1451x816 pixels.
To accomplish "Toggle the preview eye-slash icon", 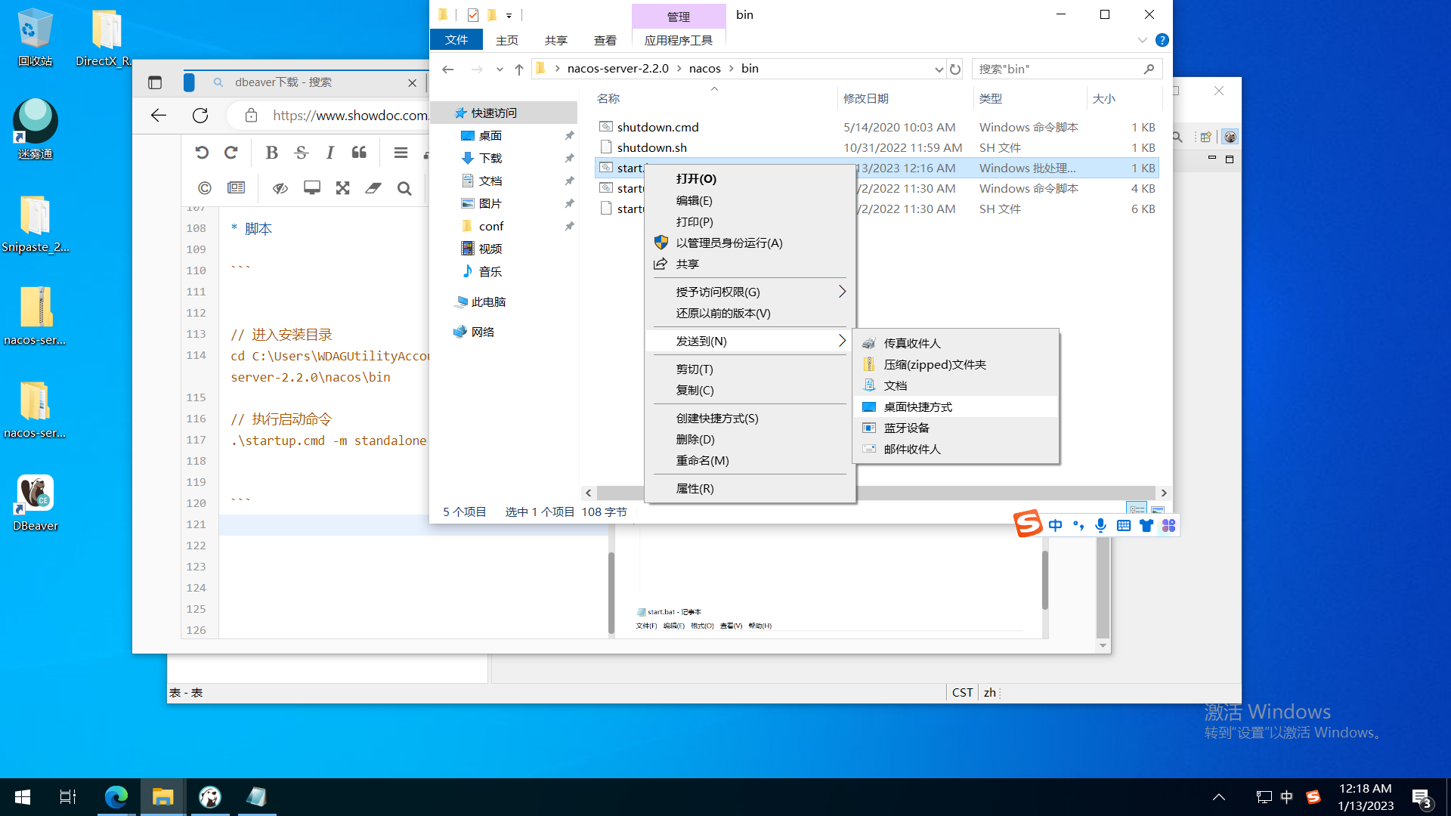I will coord(280,188).
